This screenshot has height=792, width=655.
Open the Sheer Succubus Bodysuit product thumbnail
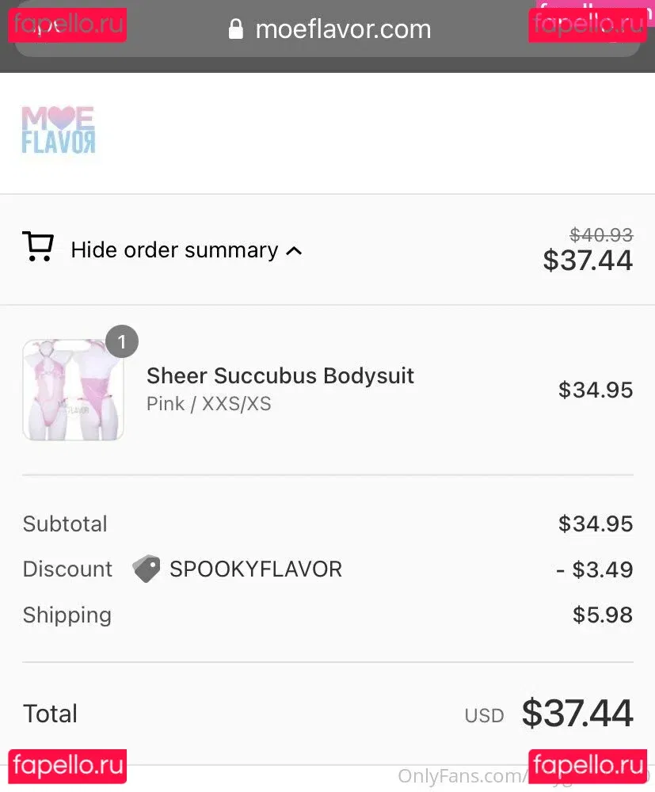pos(73,390)
